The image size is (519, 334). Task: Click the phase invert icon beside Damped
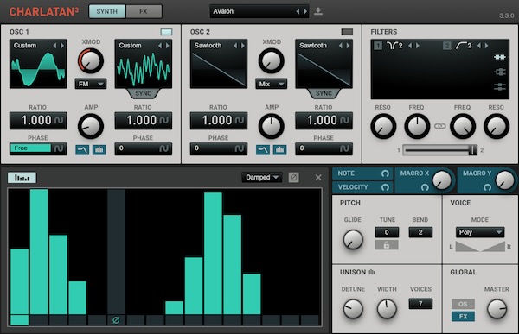[293, 178]
